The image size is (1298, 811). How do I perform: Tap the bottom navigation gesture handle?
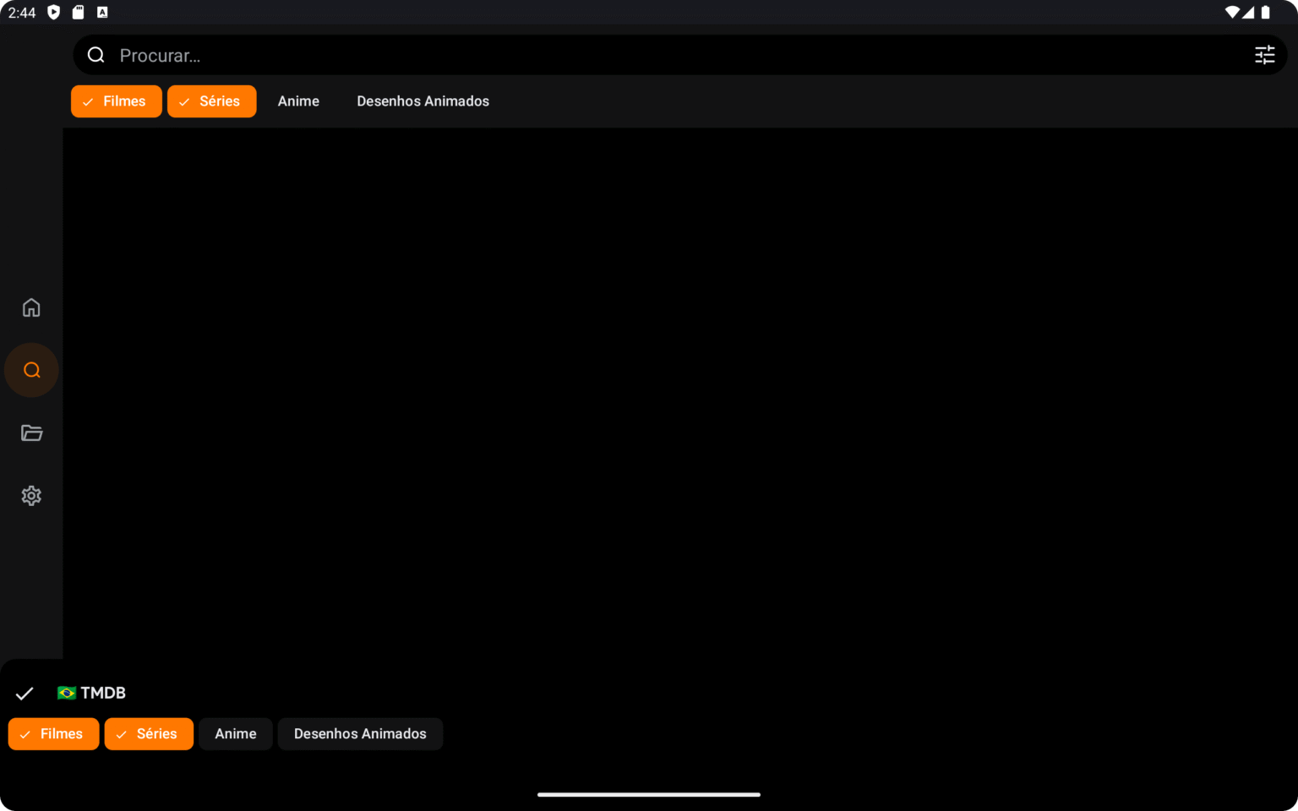point(649,794)
